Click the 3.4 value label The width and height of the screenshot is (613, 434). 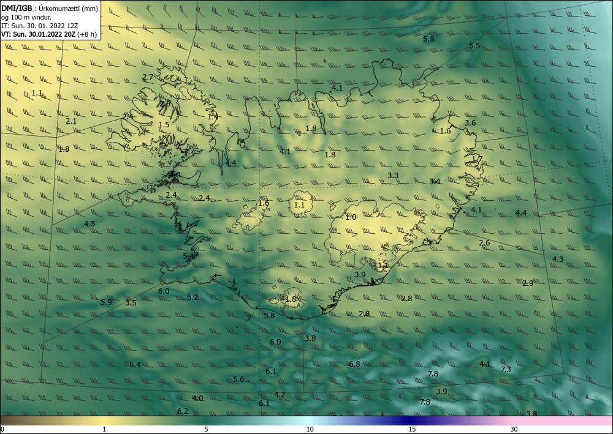click(x=435, y=181)
